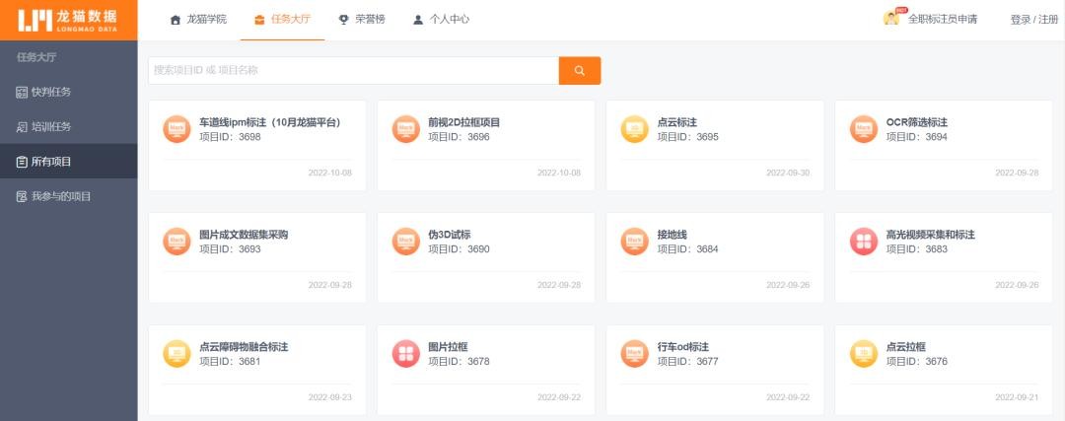Click the orange search magnifier button
The width and height of the screenshot is (1065, 421).
pos(579,71)
